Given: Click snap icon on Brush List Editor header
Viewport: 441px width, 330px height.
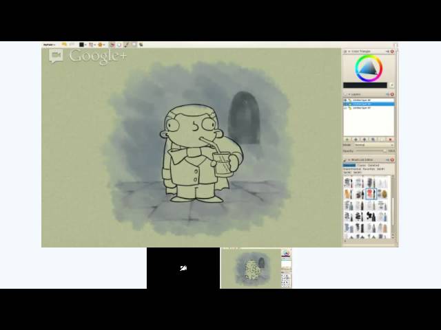Looking at the screenshot, I should 387,160.
